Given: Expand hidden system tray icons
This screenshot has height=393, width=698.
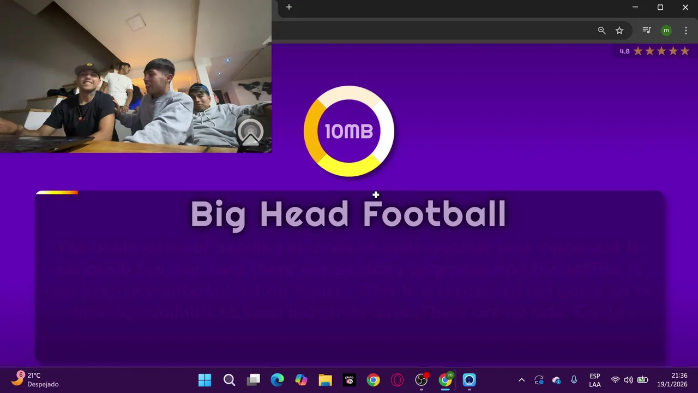Looking at the screenshot, I should click(521, 380).
